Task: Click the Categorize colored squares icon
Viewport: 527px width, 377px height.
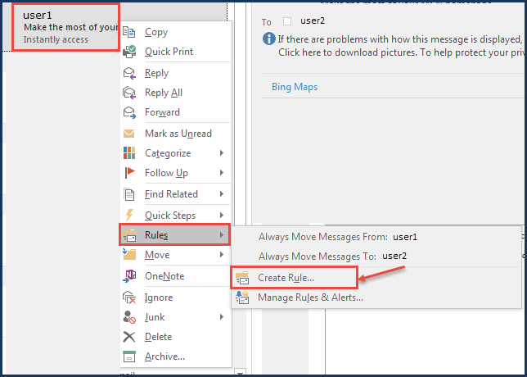Action: point(129,153)
